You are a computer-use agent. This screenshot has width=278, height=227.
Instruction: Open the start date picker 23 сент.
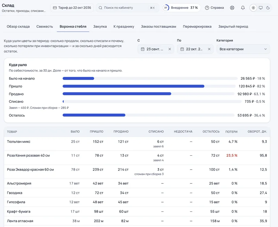coord(156,49)
